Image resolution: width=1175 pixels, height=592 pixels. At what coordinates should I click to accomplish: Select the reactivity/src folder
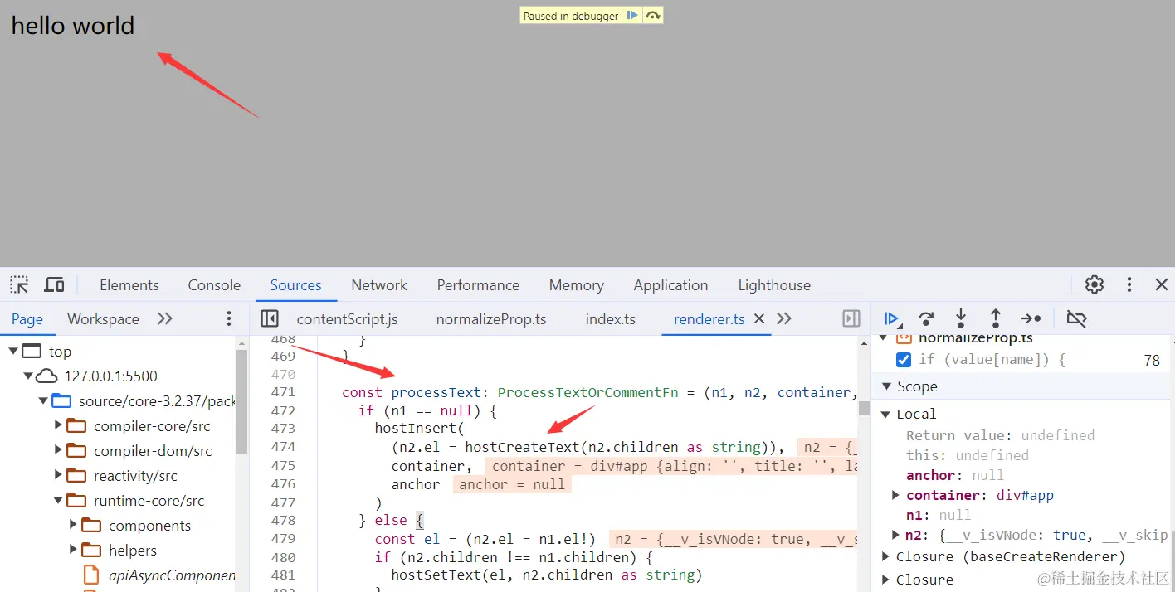(x=135, y=476)
